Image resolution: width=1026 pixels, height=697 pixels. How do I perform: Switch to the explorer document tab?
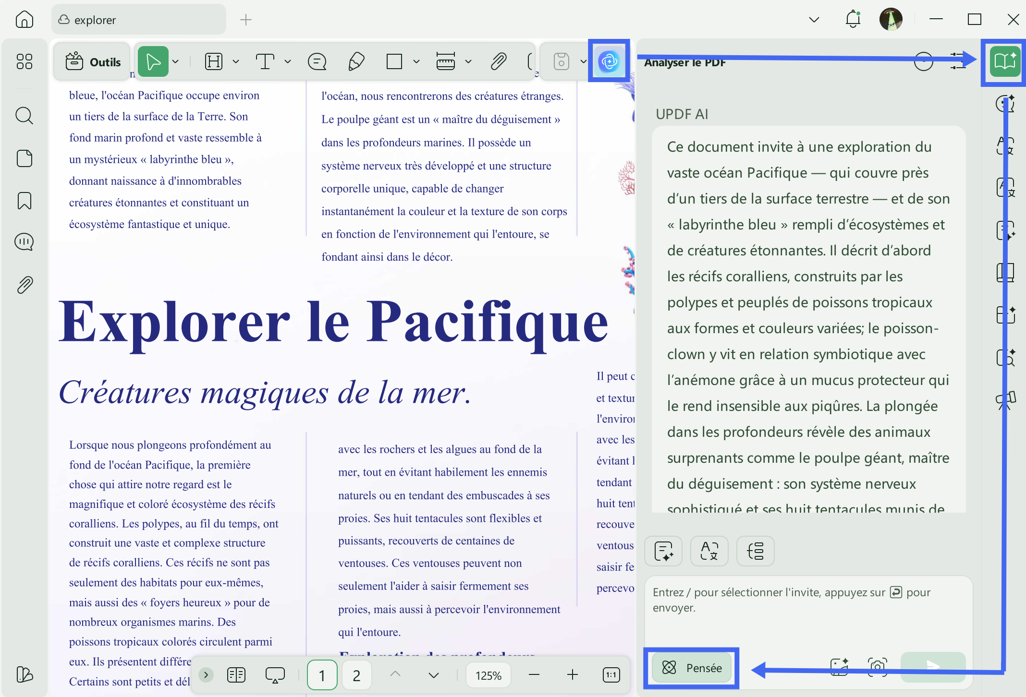click(x=138, y=20)
